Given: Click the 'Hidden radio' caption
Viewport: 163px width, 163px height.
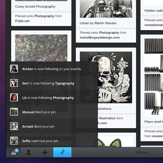Looking at the screenshot, I should [154, 10].
